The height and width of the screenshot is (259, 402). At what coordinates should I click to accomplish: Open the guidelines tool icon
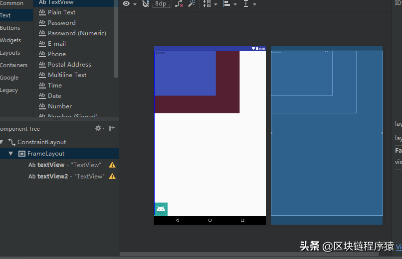[x=246, y=3]
